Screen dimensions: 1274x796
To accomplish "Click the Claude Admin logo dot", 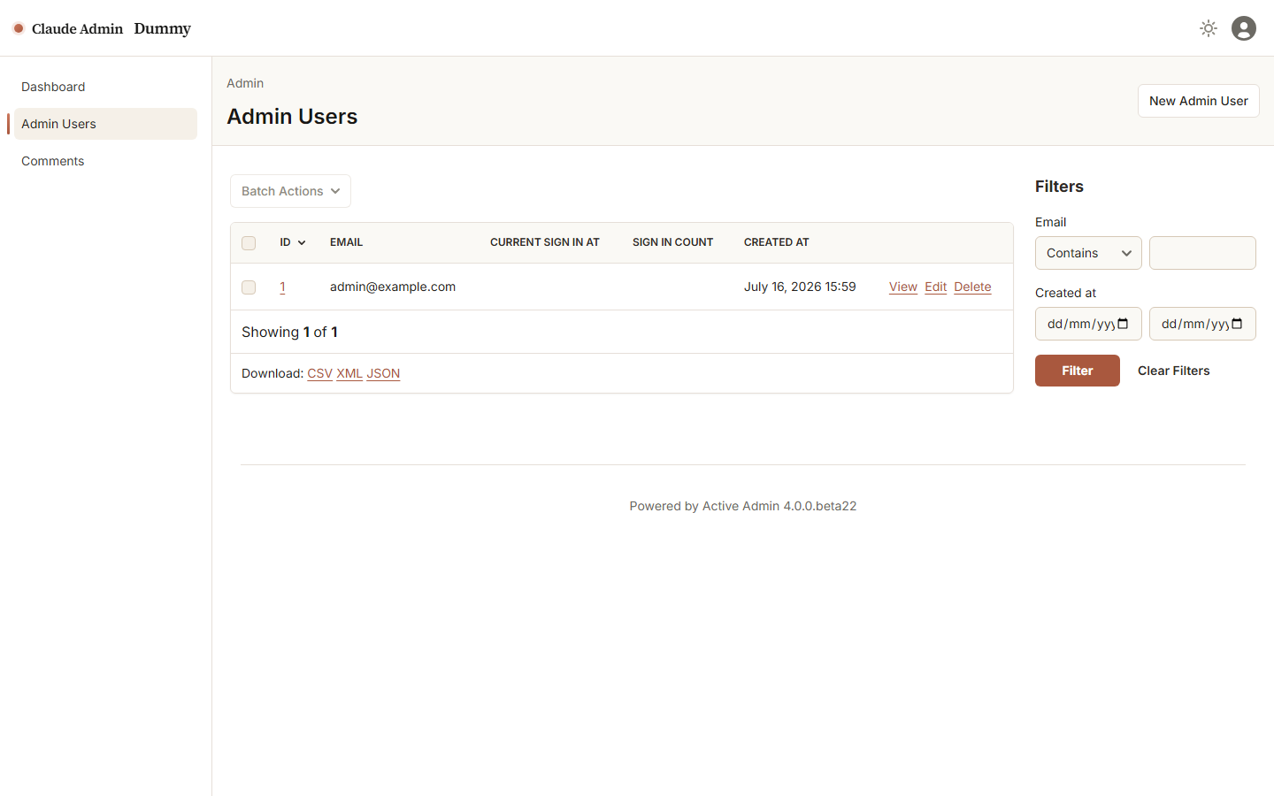I will click(x=19, y=28).
